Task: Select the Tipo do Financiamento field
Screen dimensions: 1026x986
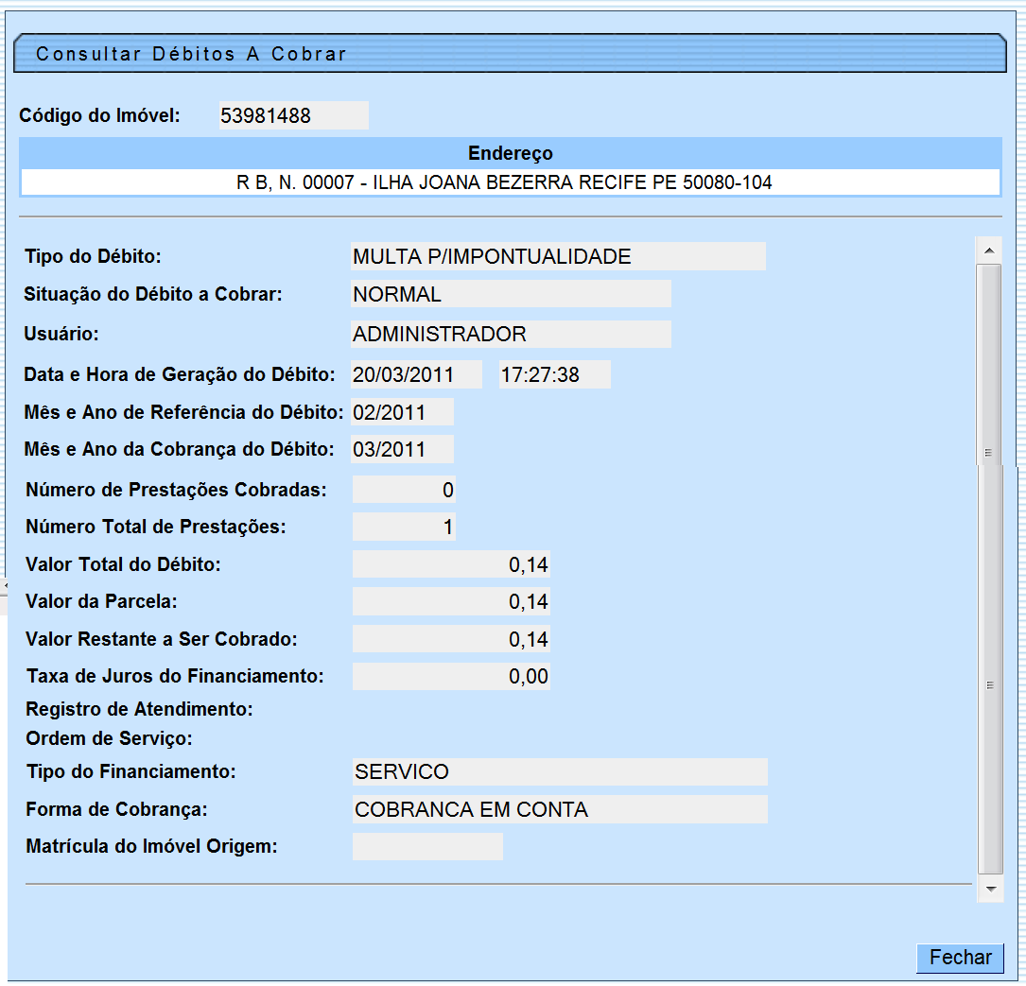Action: pos(560,771)
